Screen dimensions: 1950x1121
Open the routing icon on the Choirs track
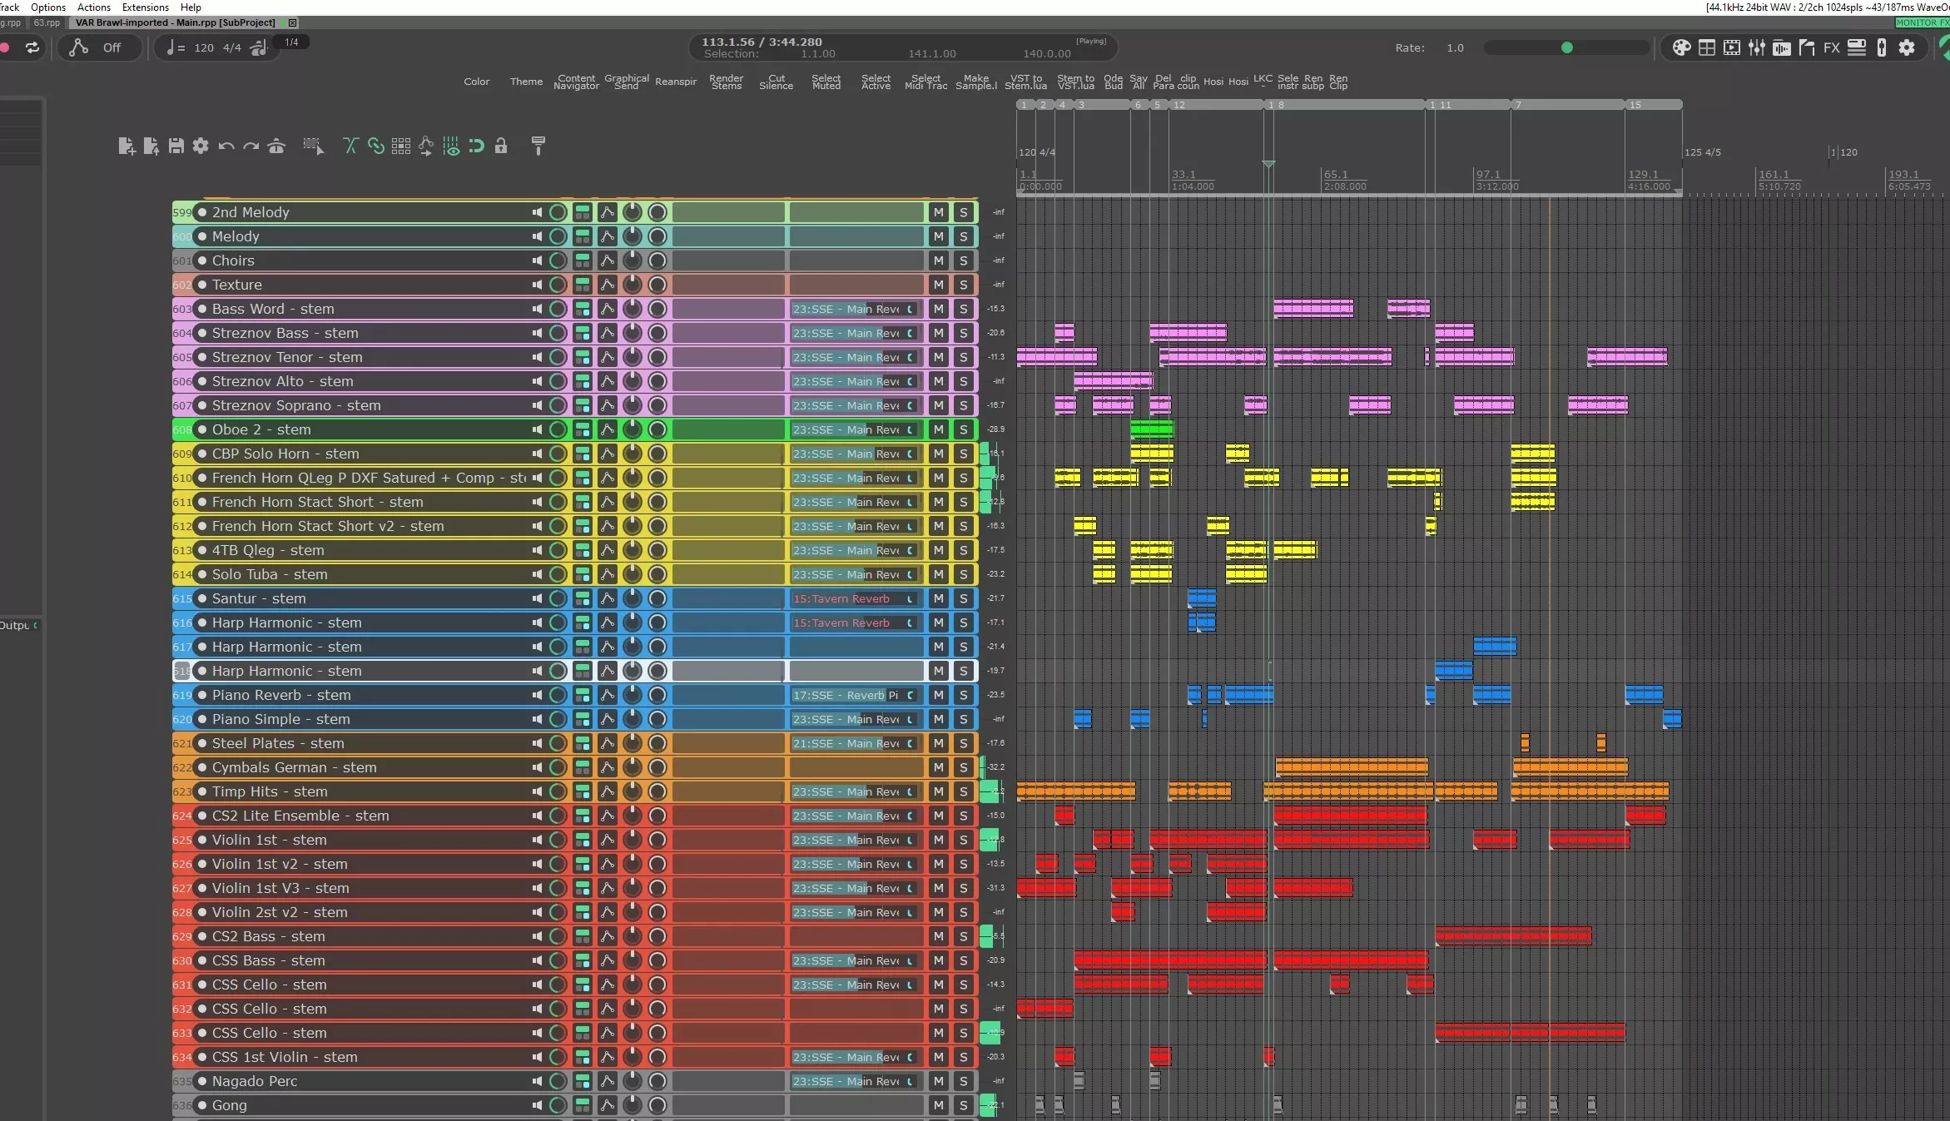coord(583,260)
